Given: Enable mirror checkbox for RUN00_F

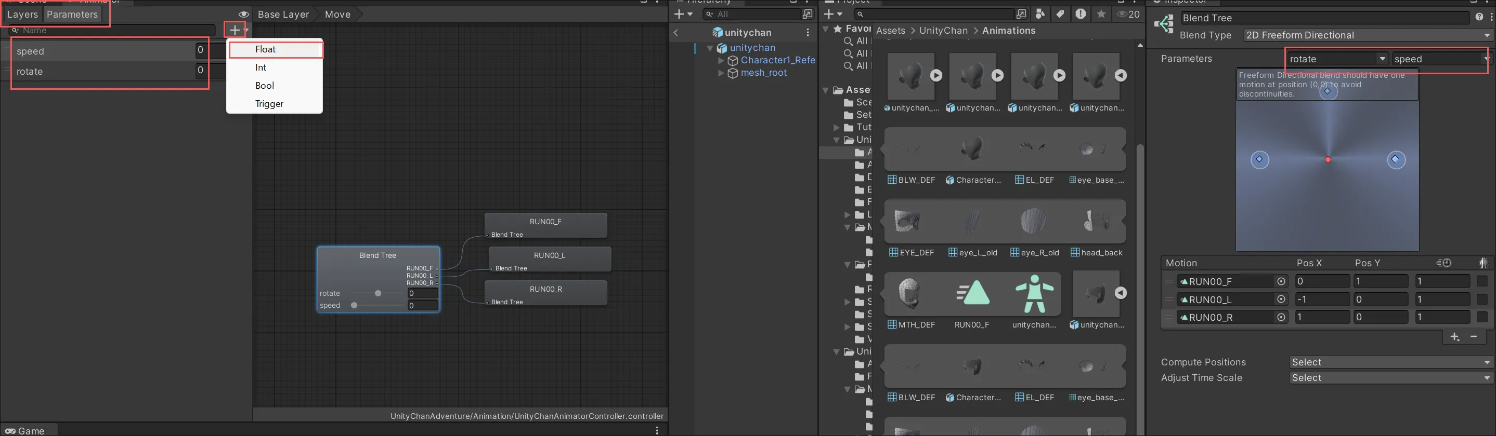Looking at the screenshot, I should (1482, 282).
